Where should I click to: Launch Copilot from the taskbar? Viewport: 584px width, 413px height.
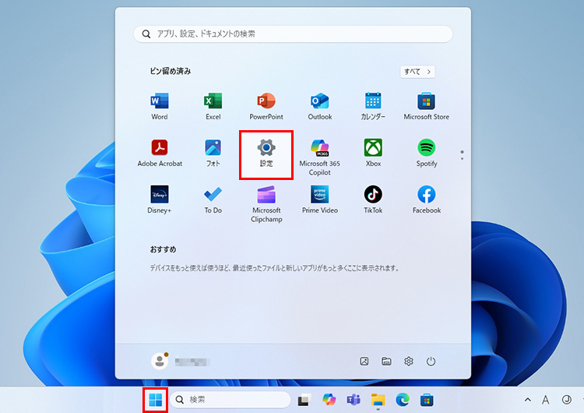(329, 400)
